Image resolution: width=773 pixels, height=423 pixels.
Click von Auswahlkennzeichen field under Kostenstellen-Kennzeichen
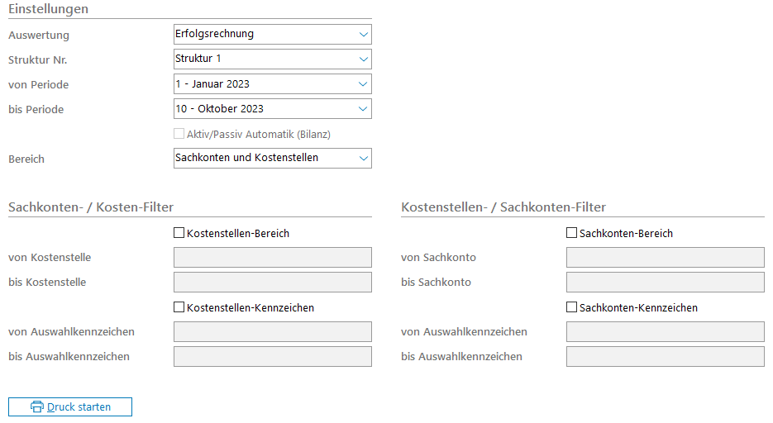point(272,331)
